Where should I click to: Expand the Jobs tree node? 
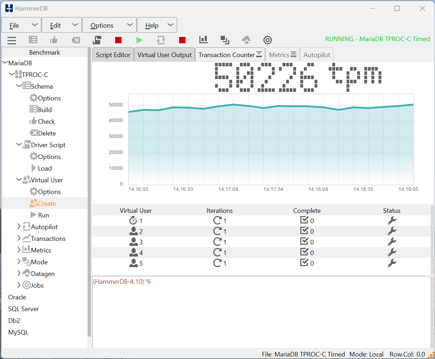click(19, 285)
